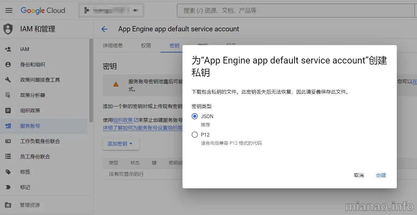Click the 推荐 hint under JSON
Viewport: 417px width, 215px height.
point(205,125)
